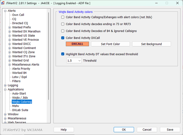This screenshot has height=135, width=183.
Task: Select Mshv tree item
Action: 15,106
